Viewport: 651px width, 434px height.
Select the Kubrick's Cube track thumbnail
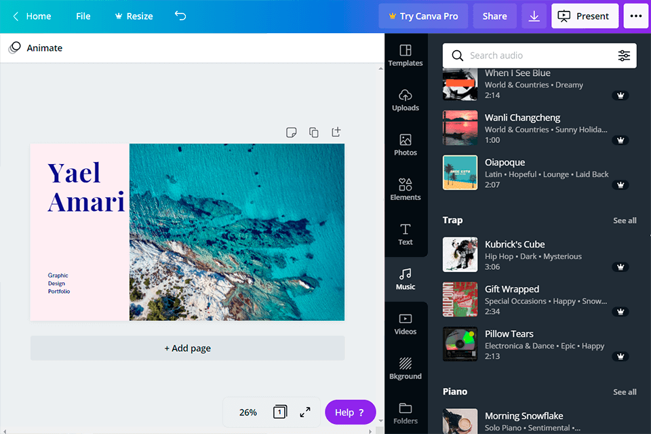[460, 254]
